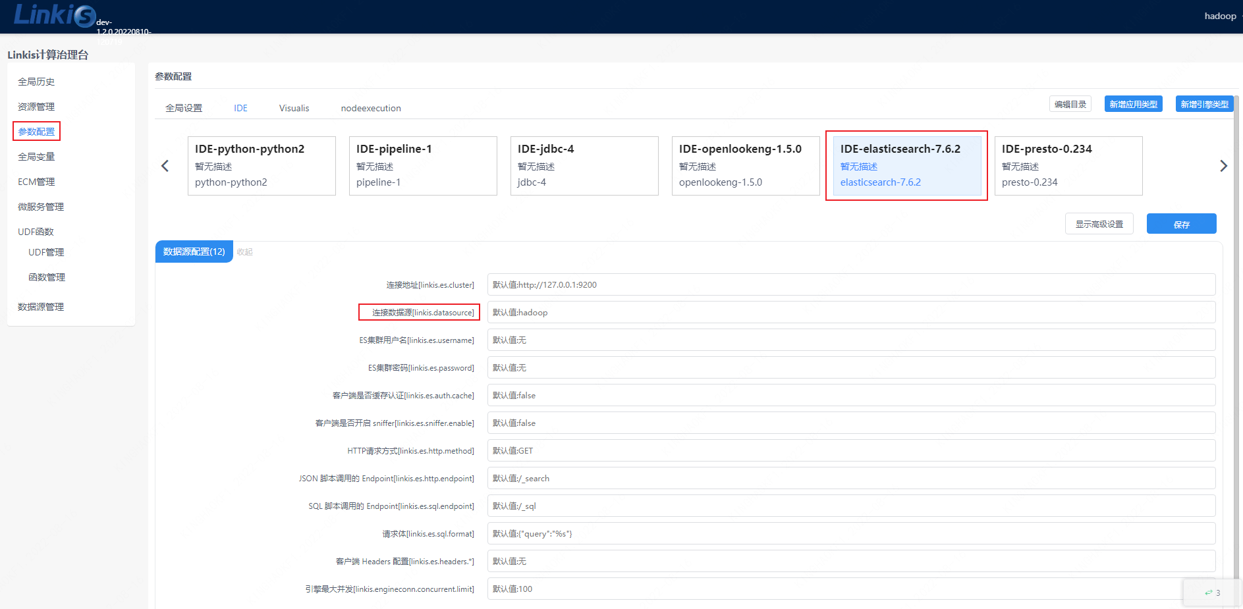Expand the UDF函数 sidebar group
Viewport: 1243px width, 609px height.
pyautogui.click(x=36, y=232)
